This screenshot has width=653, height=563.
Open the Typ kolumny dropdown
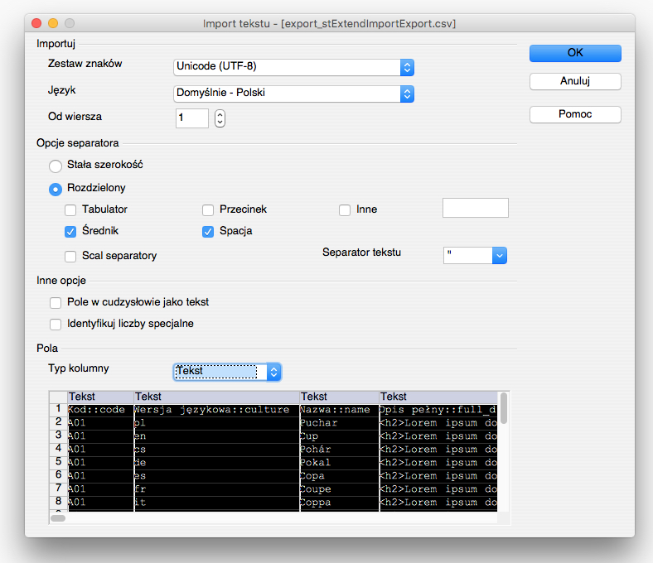pyautogui.click(x=227, y=372)
